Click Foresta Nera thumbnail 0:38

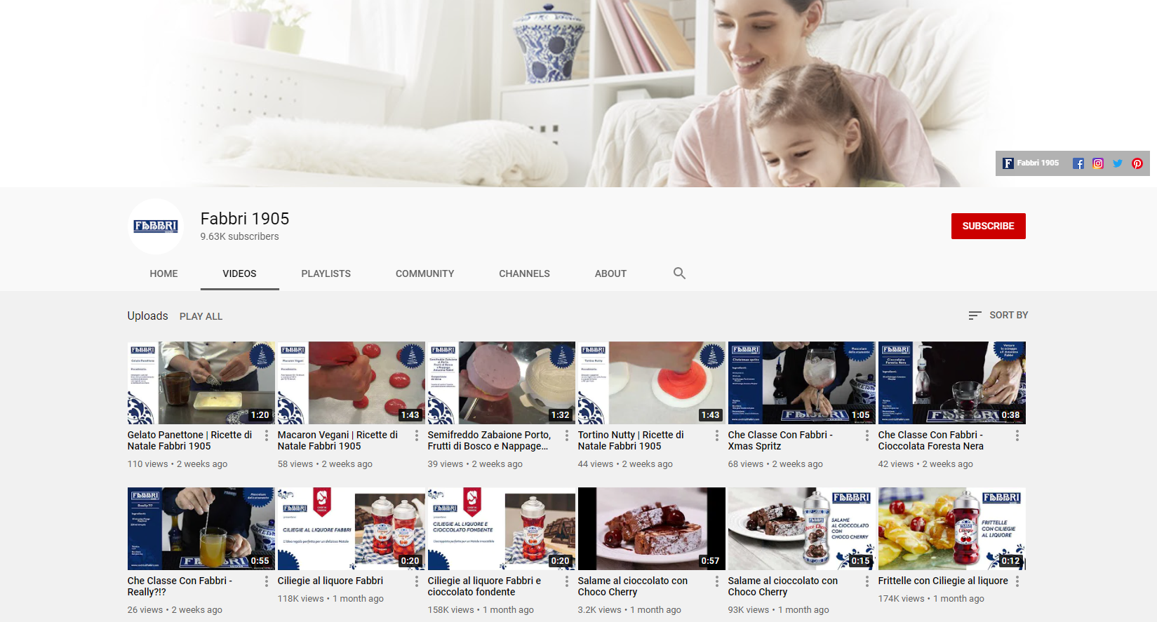coord(952,383)
